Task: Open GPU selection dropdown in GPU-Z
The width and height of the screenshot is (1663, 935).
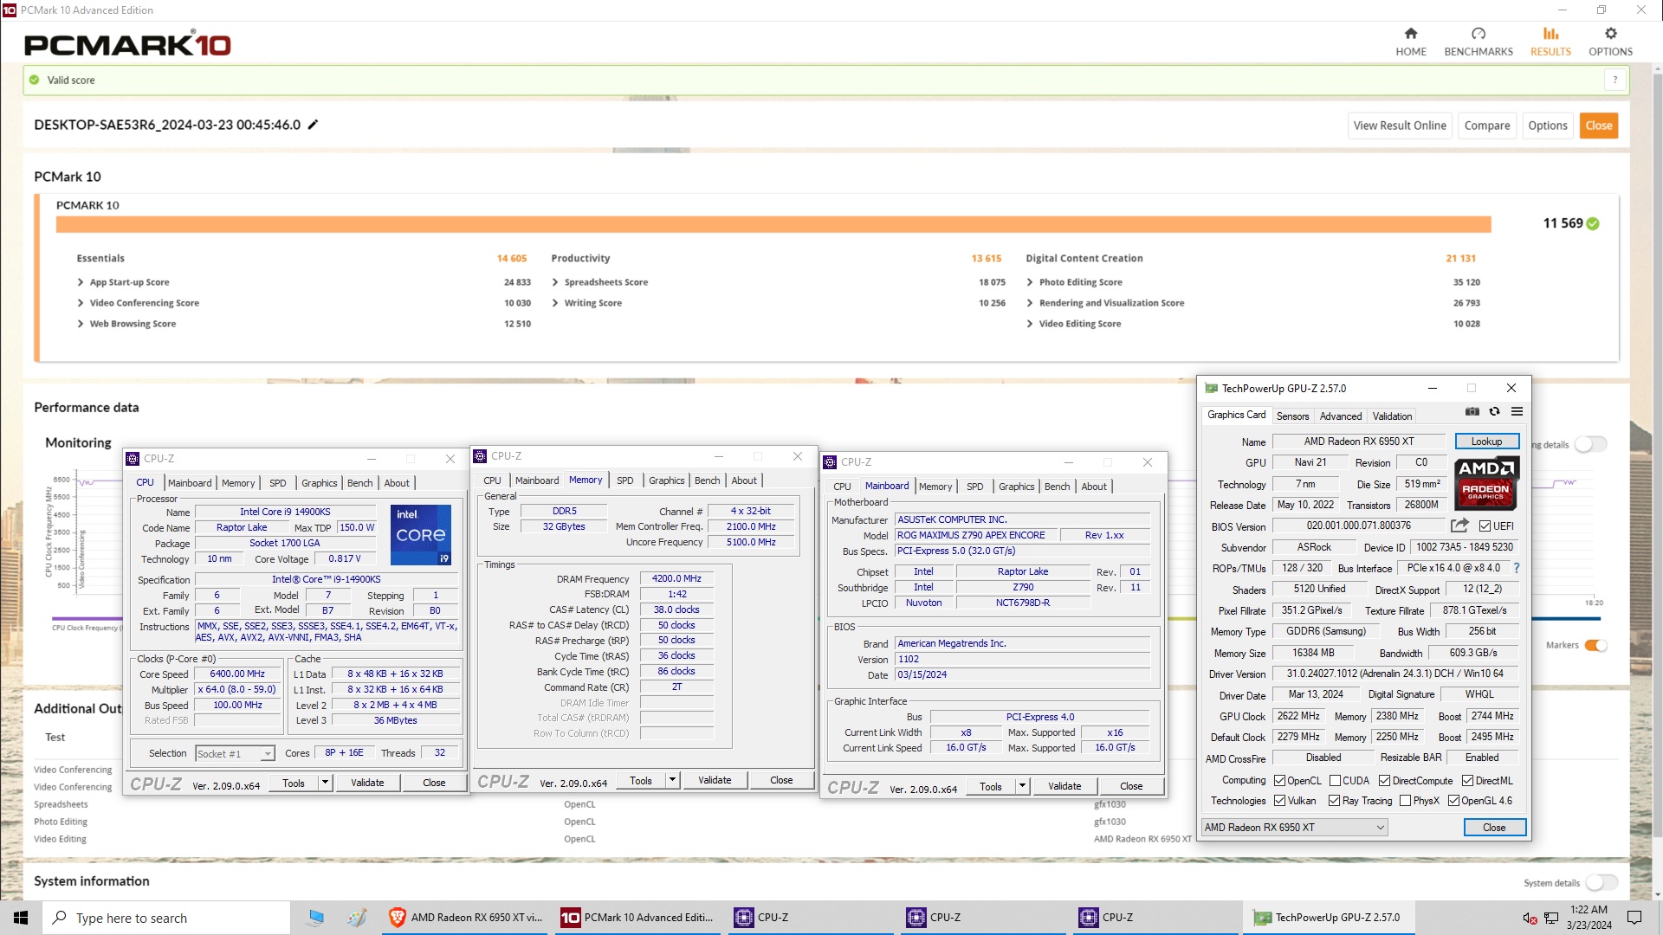Action: pyautogui.click(x=1294, y=828)
